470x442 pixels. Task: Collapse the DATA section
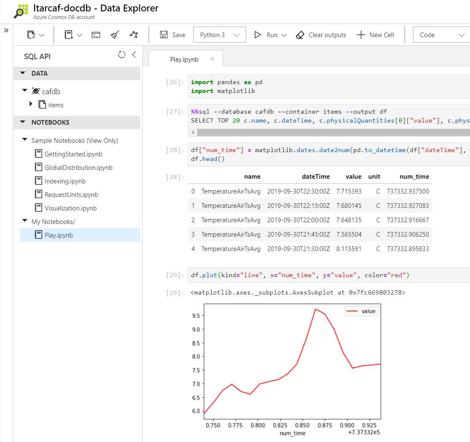[x=23, y=73]
